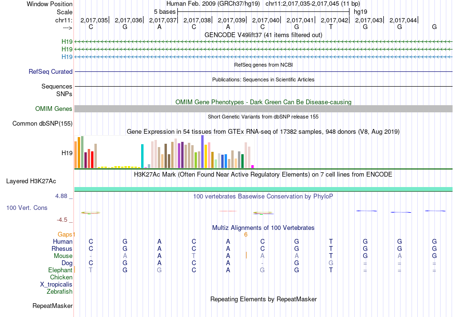Viewport: 453px width, 317px height.
Task: Click the -4.5 conservation scale value
Action: pos(62,220)
